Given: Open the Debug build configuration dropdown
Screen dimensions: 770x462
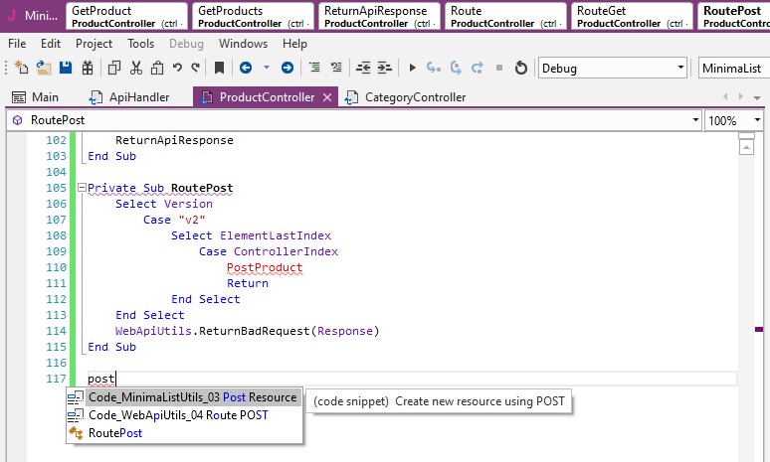Looking at the screenshot, I should (680, 69).
